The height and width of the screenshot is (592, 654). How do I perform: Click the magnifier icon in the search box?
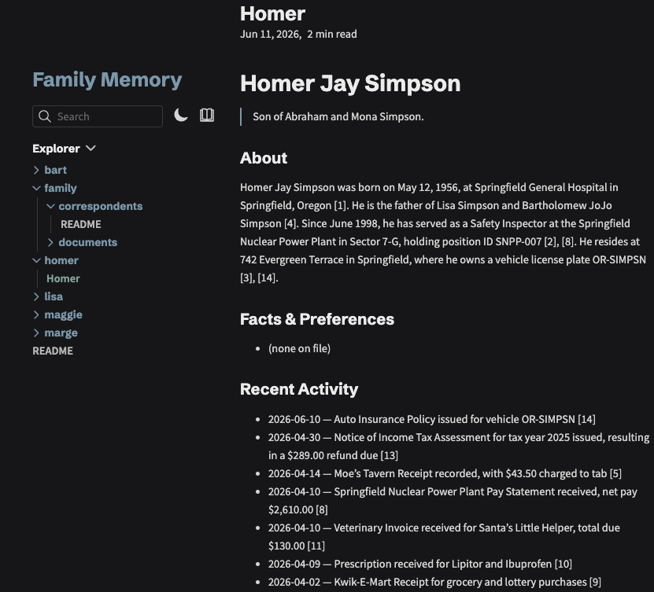45,116
